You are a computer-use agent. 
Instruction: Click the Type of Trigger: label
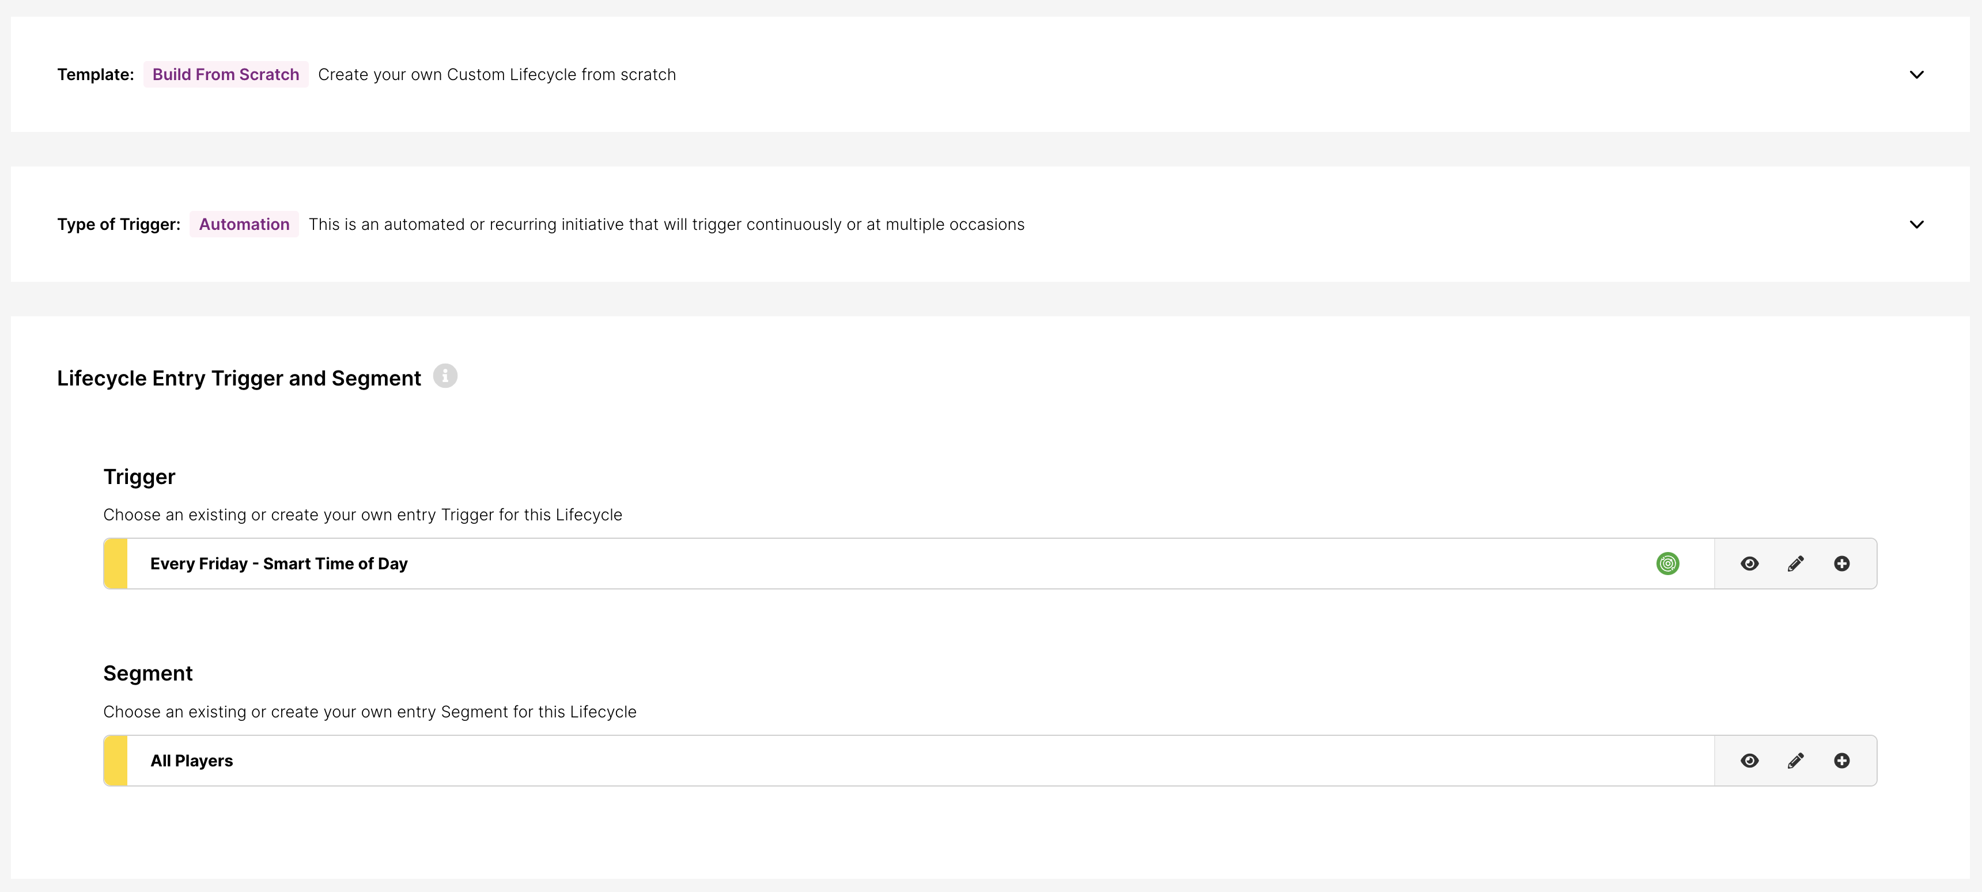point(119,225)
